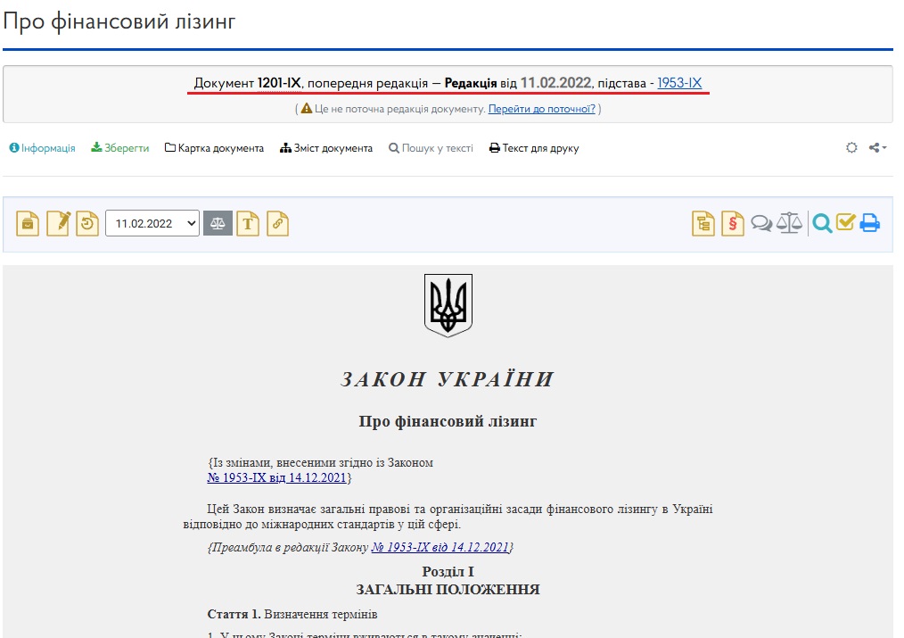Image resolution: width=904 pixels, height=638 pixels.
Task: Open the revision history clock icon
Action: coord(87,224)
